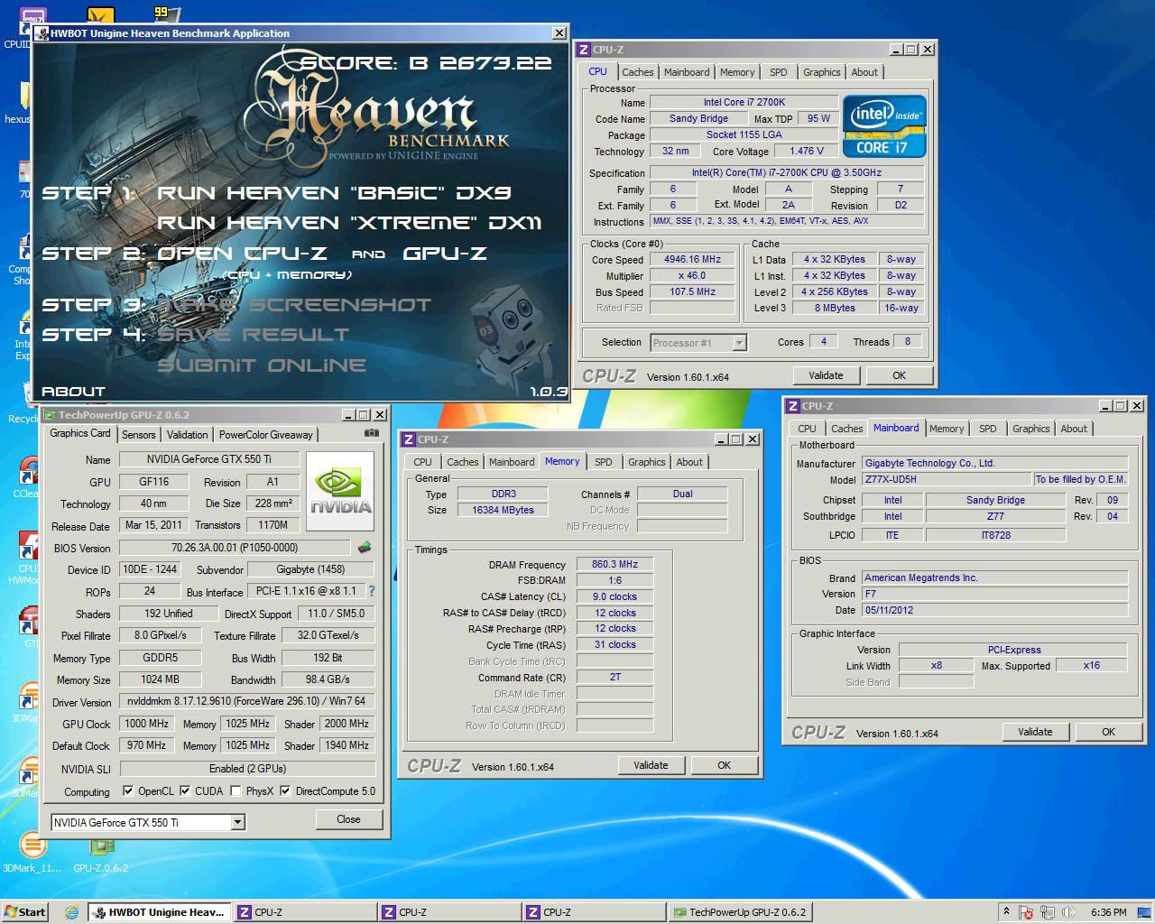This screenshot has width=1155, height=924.
Task: Click Validate in the Memory CPU-Z window
Action: (651, 765)
